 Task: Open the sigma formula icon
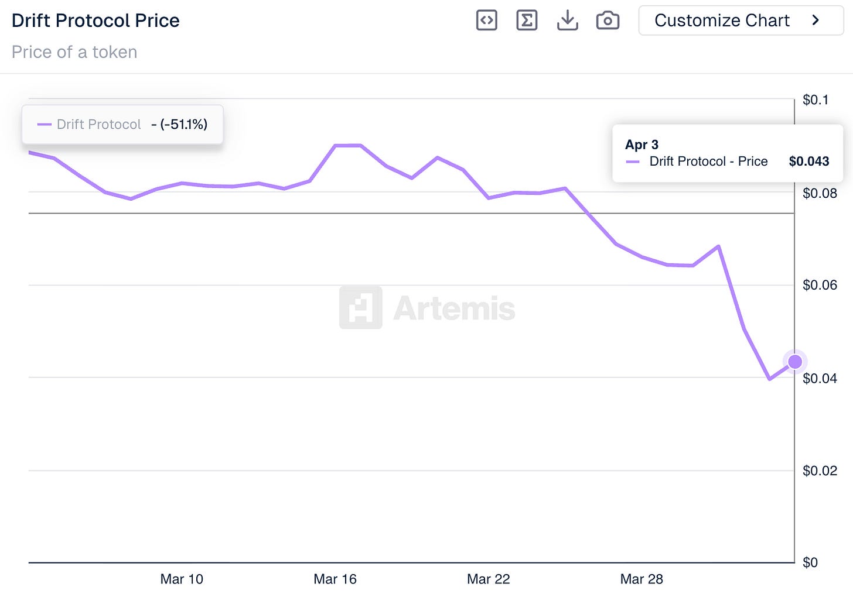coord(527,20)
